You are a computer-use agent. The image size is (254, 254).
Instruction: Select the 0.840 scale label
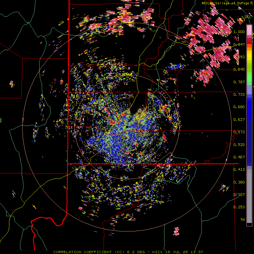click(239, 69)
